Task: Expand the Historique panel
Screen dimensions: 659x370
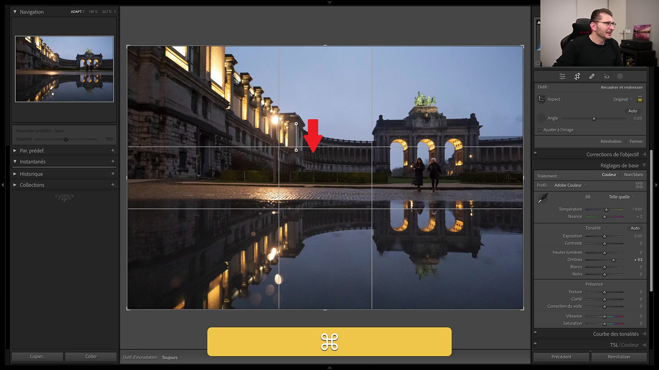Action: [x=31, y=174]
